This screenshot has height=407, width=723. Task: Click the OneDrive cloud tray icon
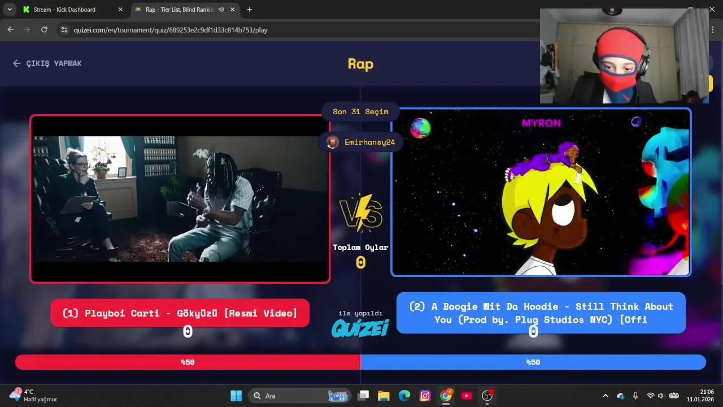[621, 396]
